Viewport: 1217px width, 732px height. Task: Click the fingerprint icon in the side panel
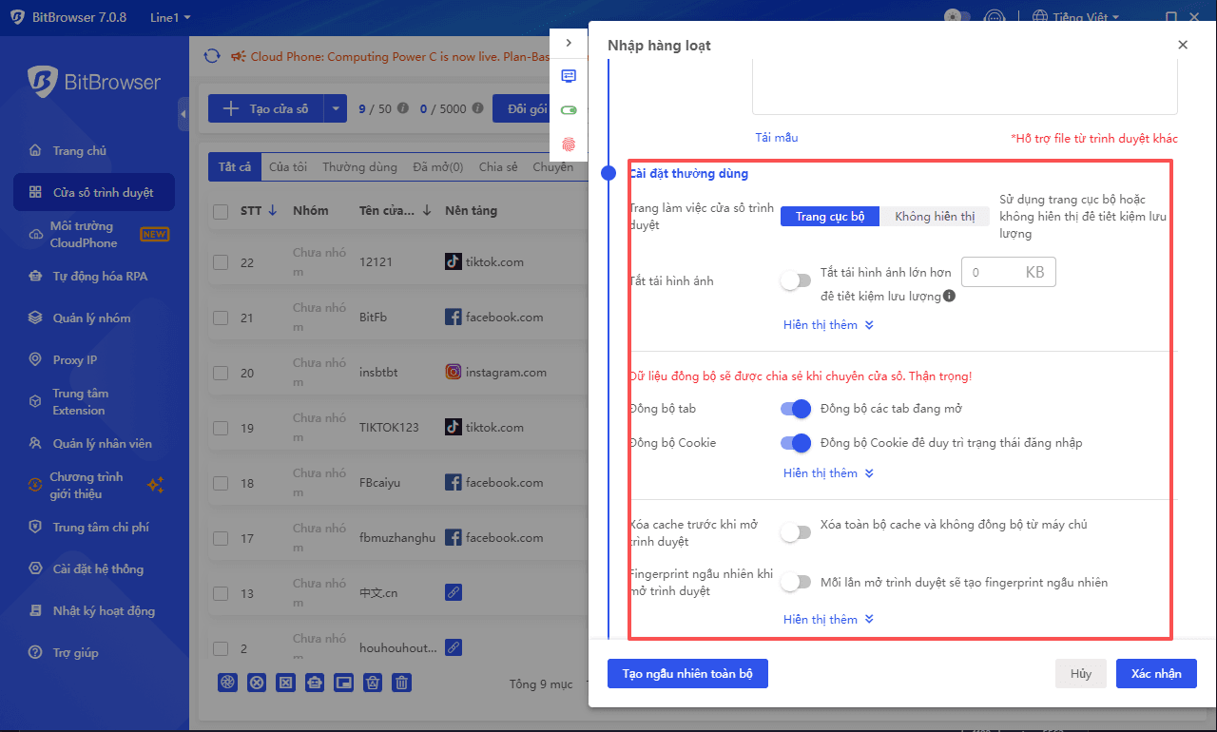[x=570, y=144]
